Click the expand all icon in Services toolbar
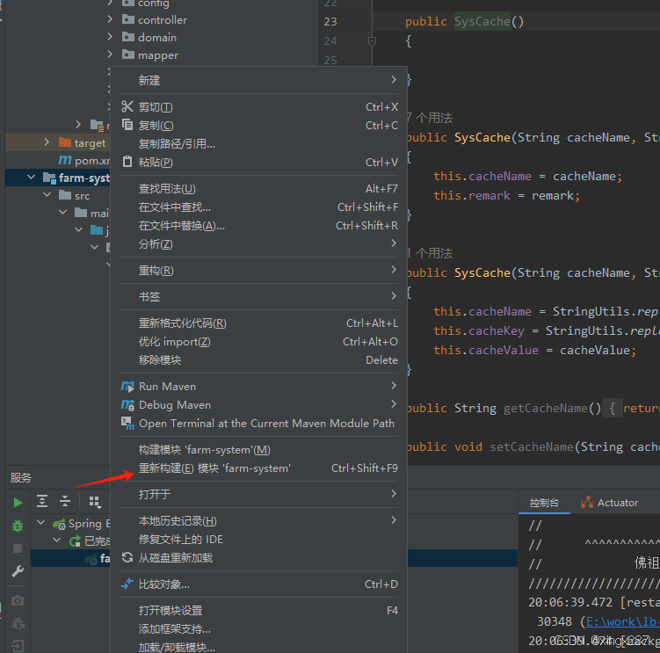 [x=42, y=501]
